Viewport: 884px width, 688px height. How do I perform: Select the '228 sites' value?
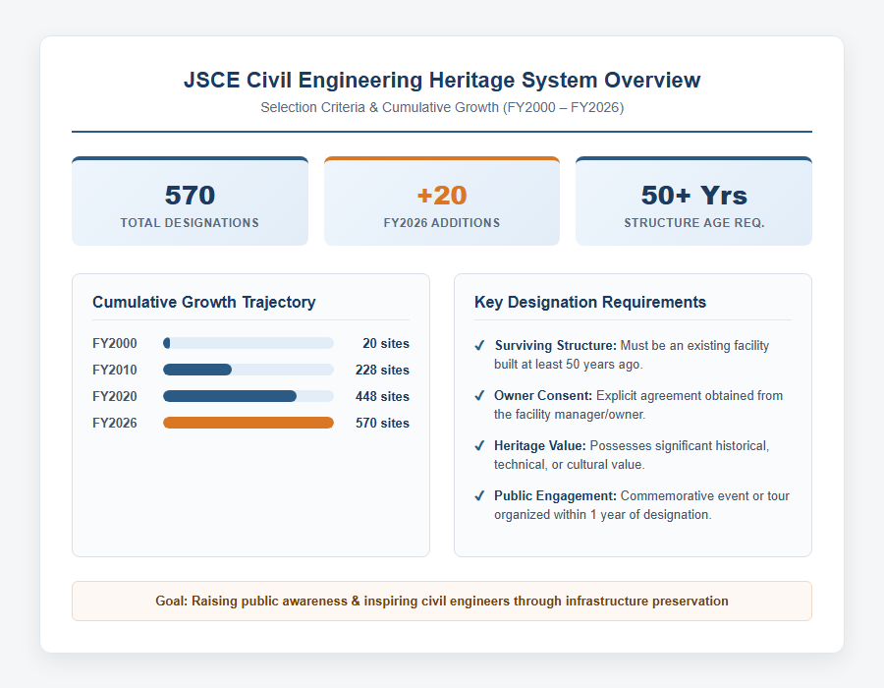click(x=382, y=370)
